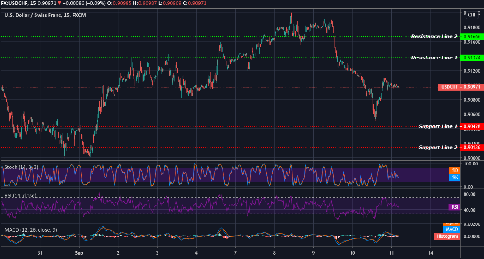Select the Resistance Line 1 label
Viewport: 484px width, 259px height.
tap(434, 58)
